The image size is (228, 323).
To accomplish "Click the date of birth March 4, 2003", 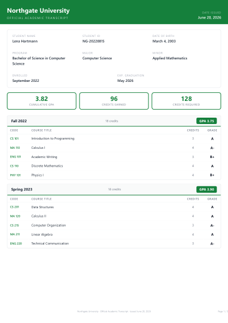I will click(x=164, y=41).
